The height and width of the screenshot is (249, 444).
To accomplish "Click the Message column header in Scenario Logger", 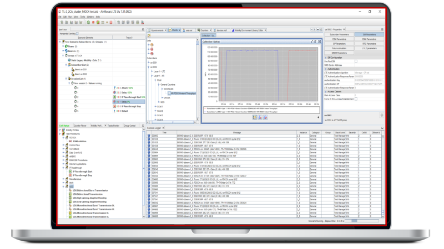I will coord(237,132).
